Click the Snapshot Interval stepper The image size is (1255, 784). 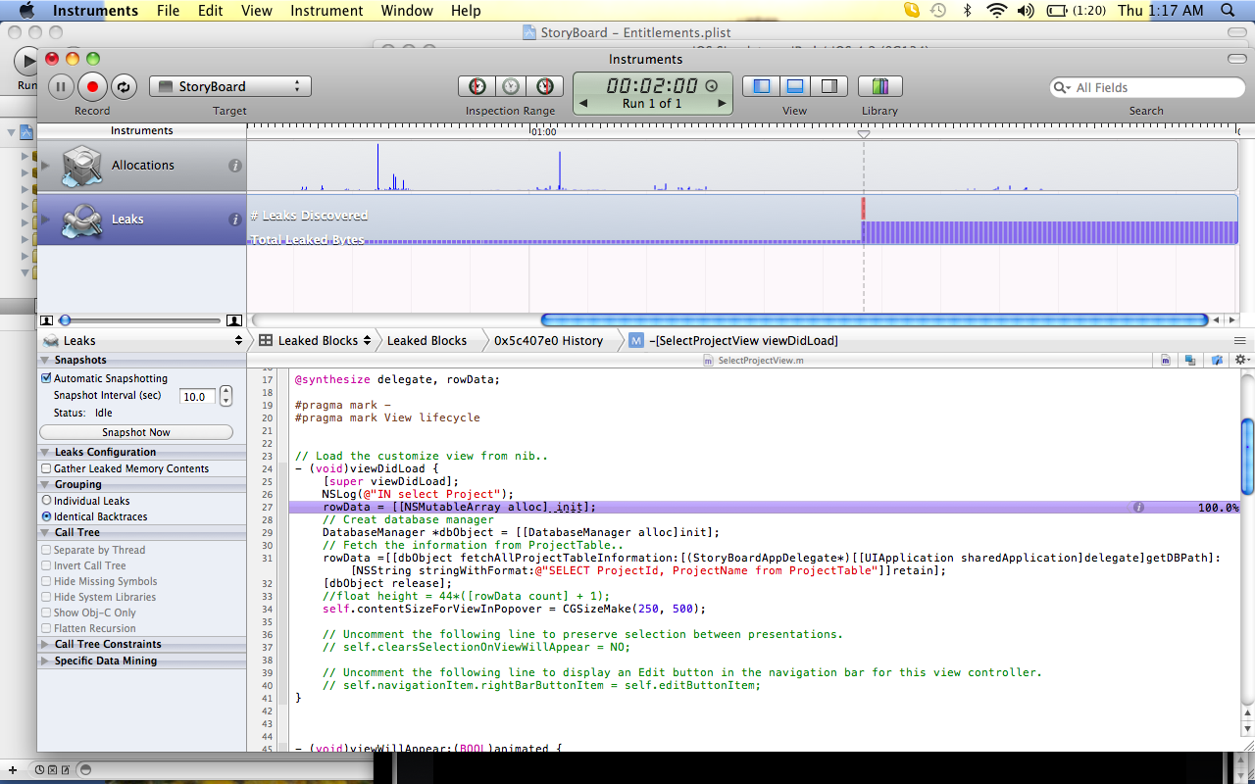(x=226, y=397)
